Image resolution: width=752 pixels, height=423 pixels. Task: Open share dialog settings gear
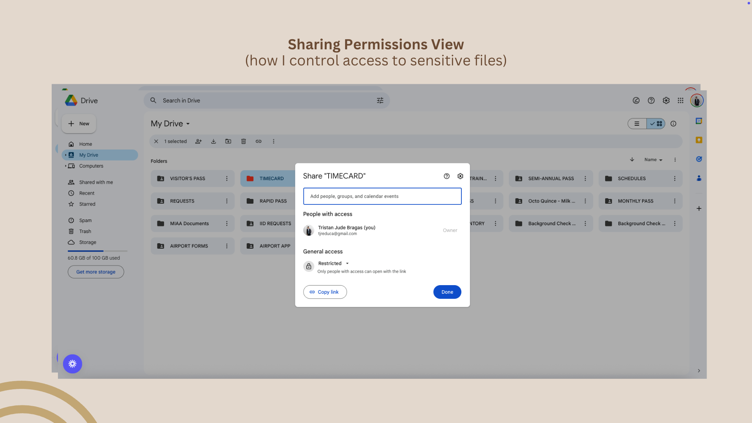click(x=460, y=176)
